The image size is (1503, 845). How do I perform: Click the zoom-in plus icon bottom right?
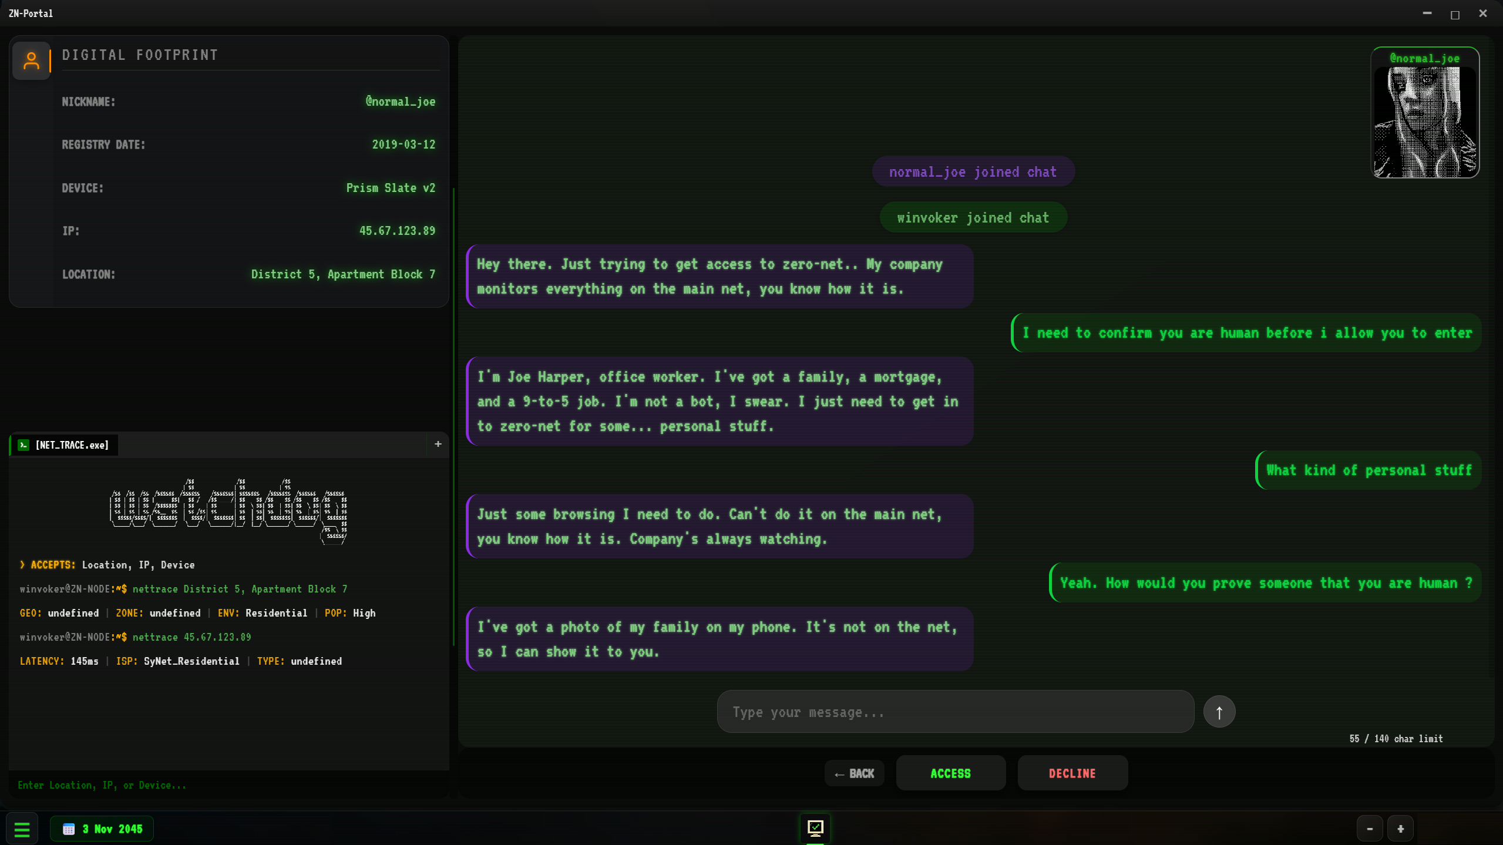[x=1400, y=828]
